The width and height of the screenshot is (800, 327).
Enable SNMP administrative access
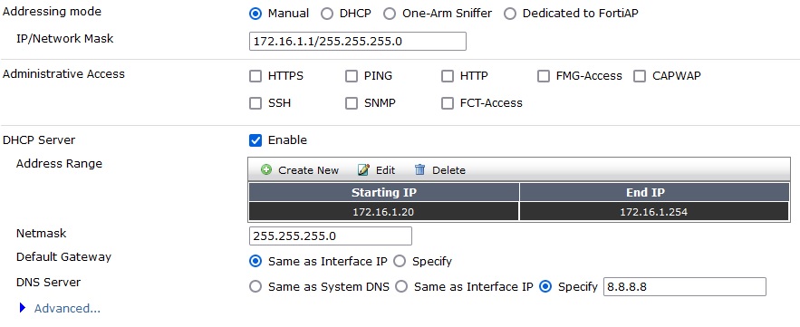(351, 103)
